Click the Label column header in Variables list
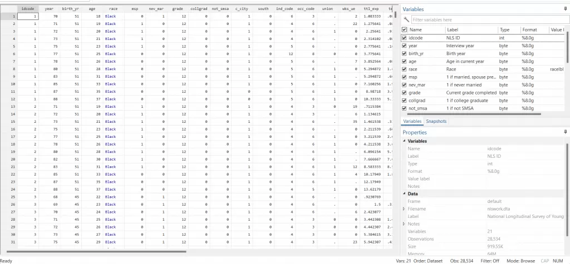 tap(453, 29)
